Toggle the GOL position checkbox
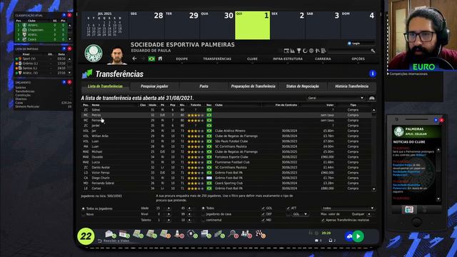Screen dimensions: 457x257 click(x=263, y=208)
